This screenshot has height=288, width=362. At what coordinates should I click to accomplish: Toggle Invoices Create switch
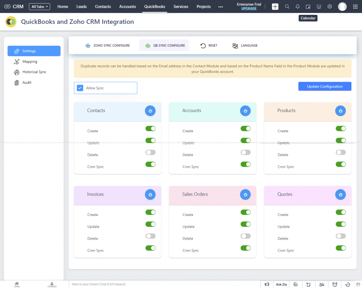pos(151,212)
